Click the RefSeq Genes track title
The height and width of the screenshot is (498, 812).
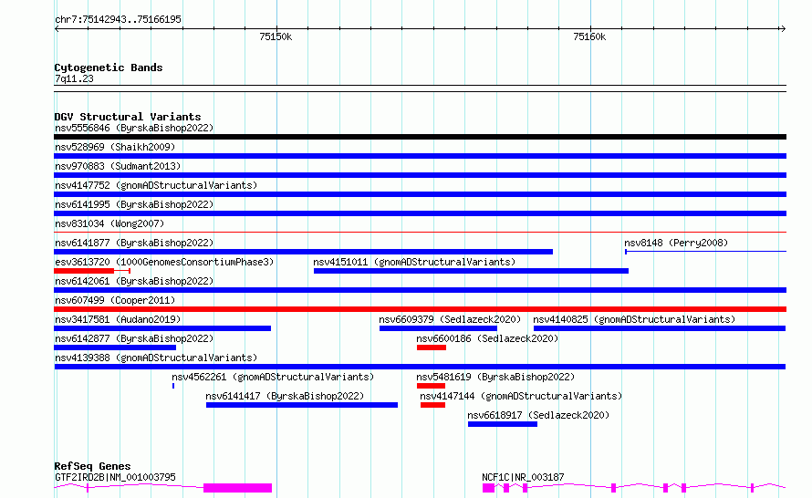tap(92, 466)
